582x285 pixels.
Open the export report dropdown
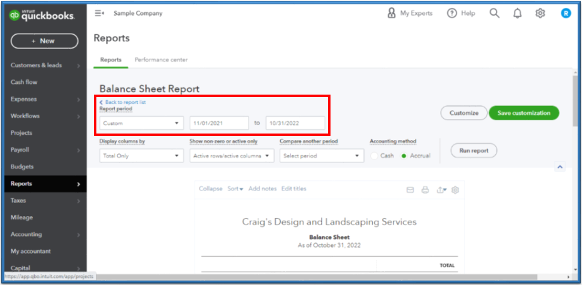[x=442, y=190]
